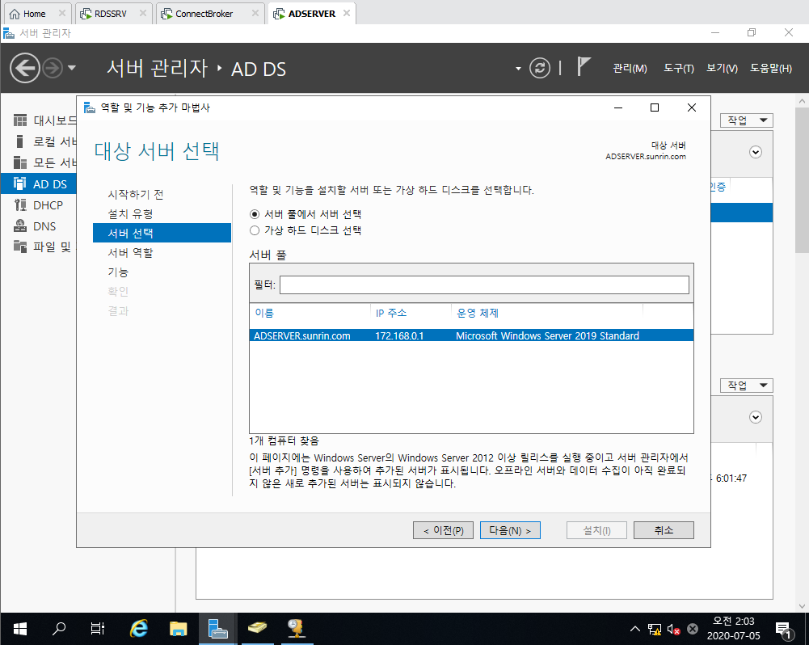Viewport: 809px width, 645px height.
Task: Select the Local Server sidebar icon
Action: (x=19, y=141)
